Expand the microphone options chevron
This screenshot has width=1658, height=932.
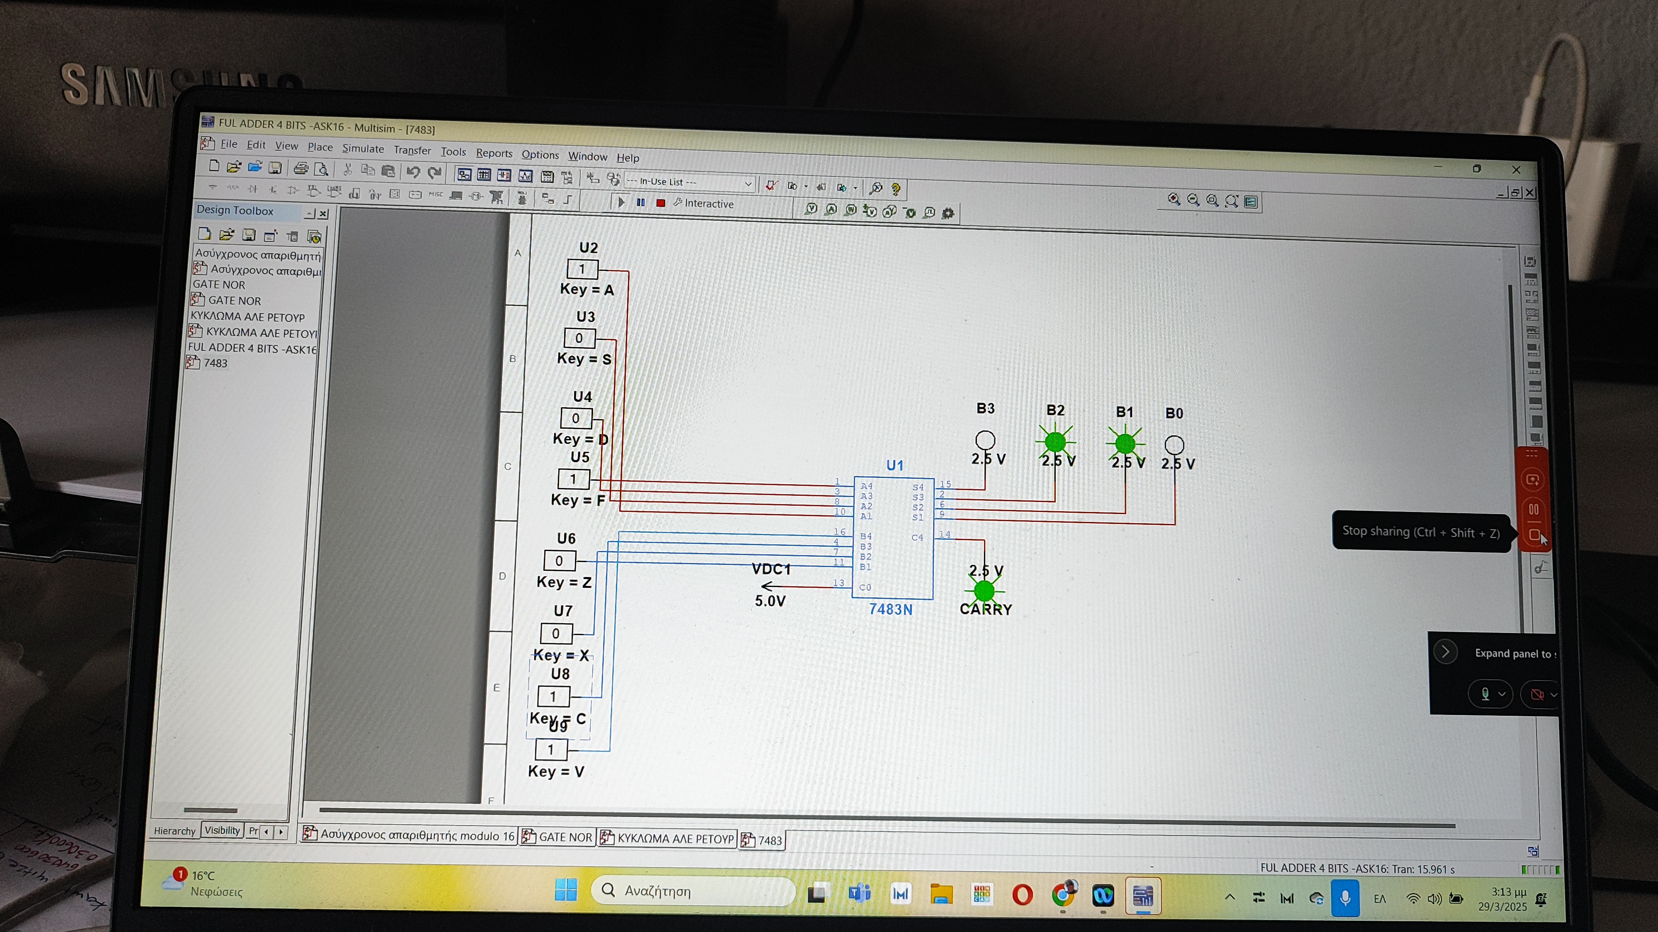(1502, 694)
